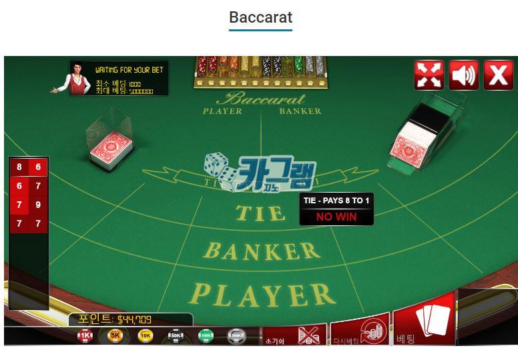Viewport: 518px width, 350px height.
Task: Close the game with the X button
Action: [499, 75]
